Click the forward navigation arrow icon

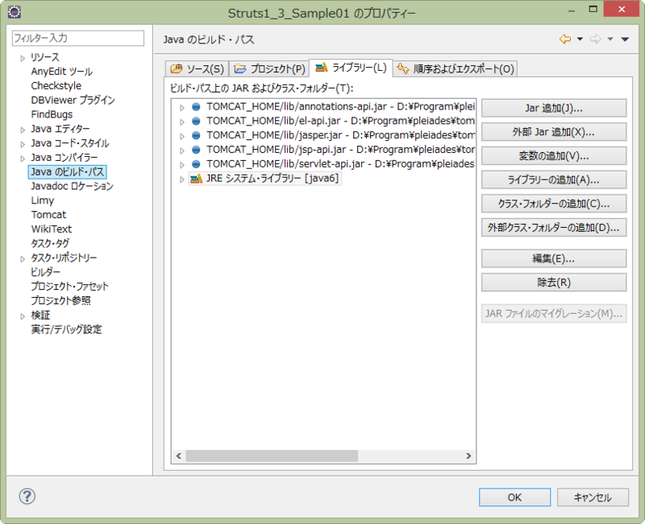[595, 39]
